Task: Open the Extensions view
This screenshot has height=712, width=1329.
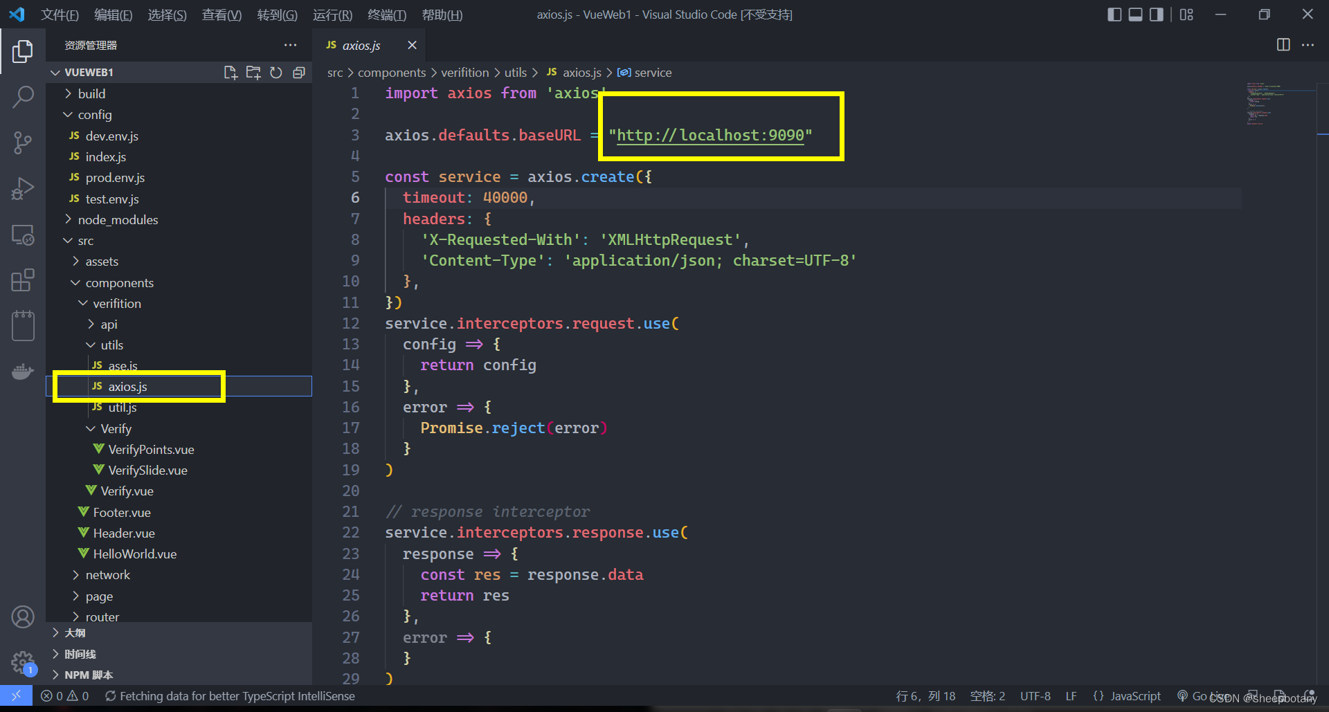Action: (x=23, y=280)
